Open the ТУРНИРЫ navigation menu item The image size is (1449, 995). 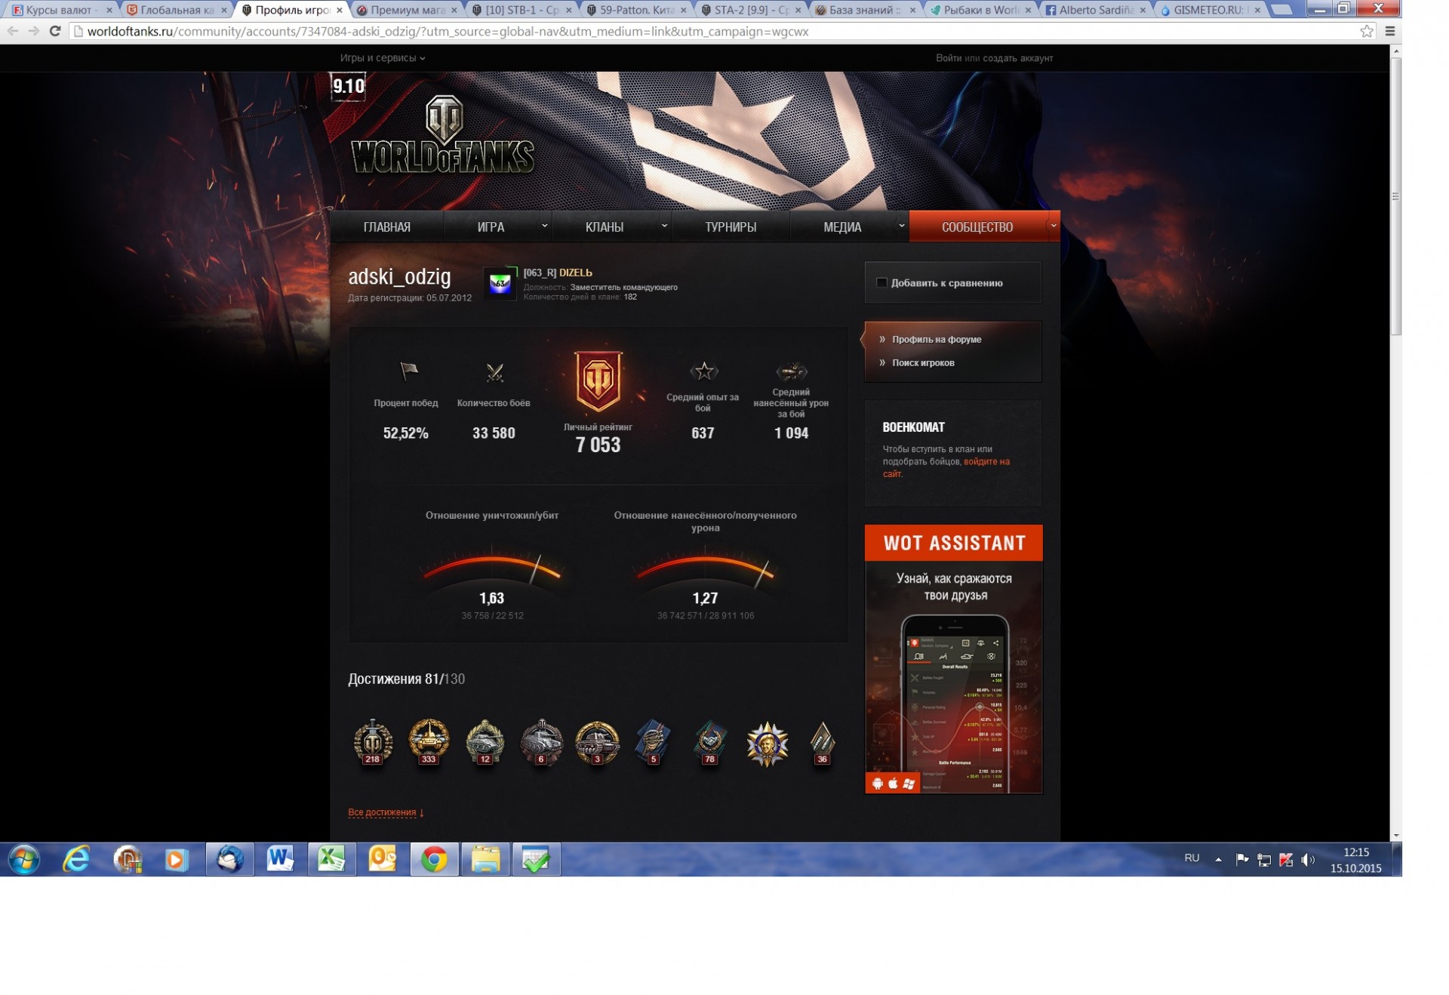pyautogui.click(x=730, y=226)
